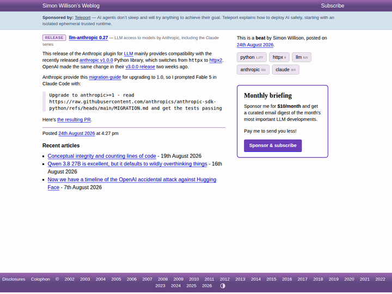
Task: Go to 2018 archive in footer
Action: tap(318, 279)
